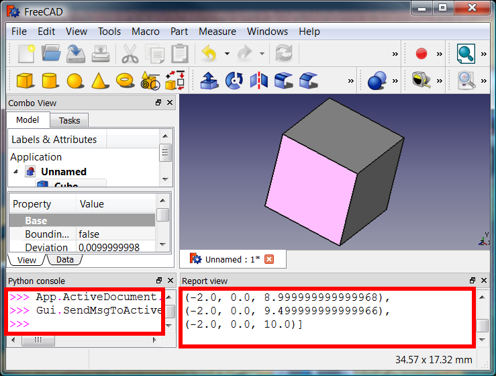Copy with the copy icon
Image resolution: width=496 pixels, height=376 pixels.
(x=154, y=54)
